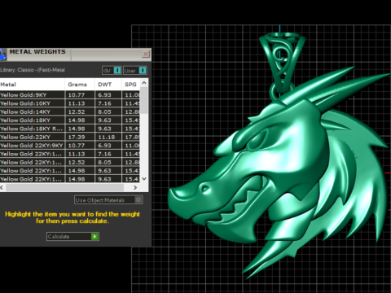Click the Calculate button

(x=72, y=237)
